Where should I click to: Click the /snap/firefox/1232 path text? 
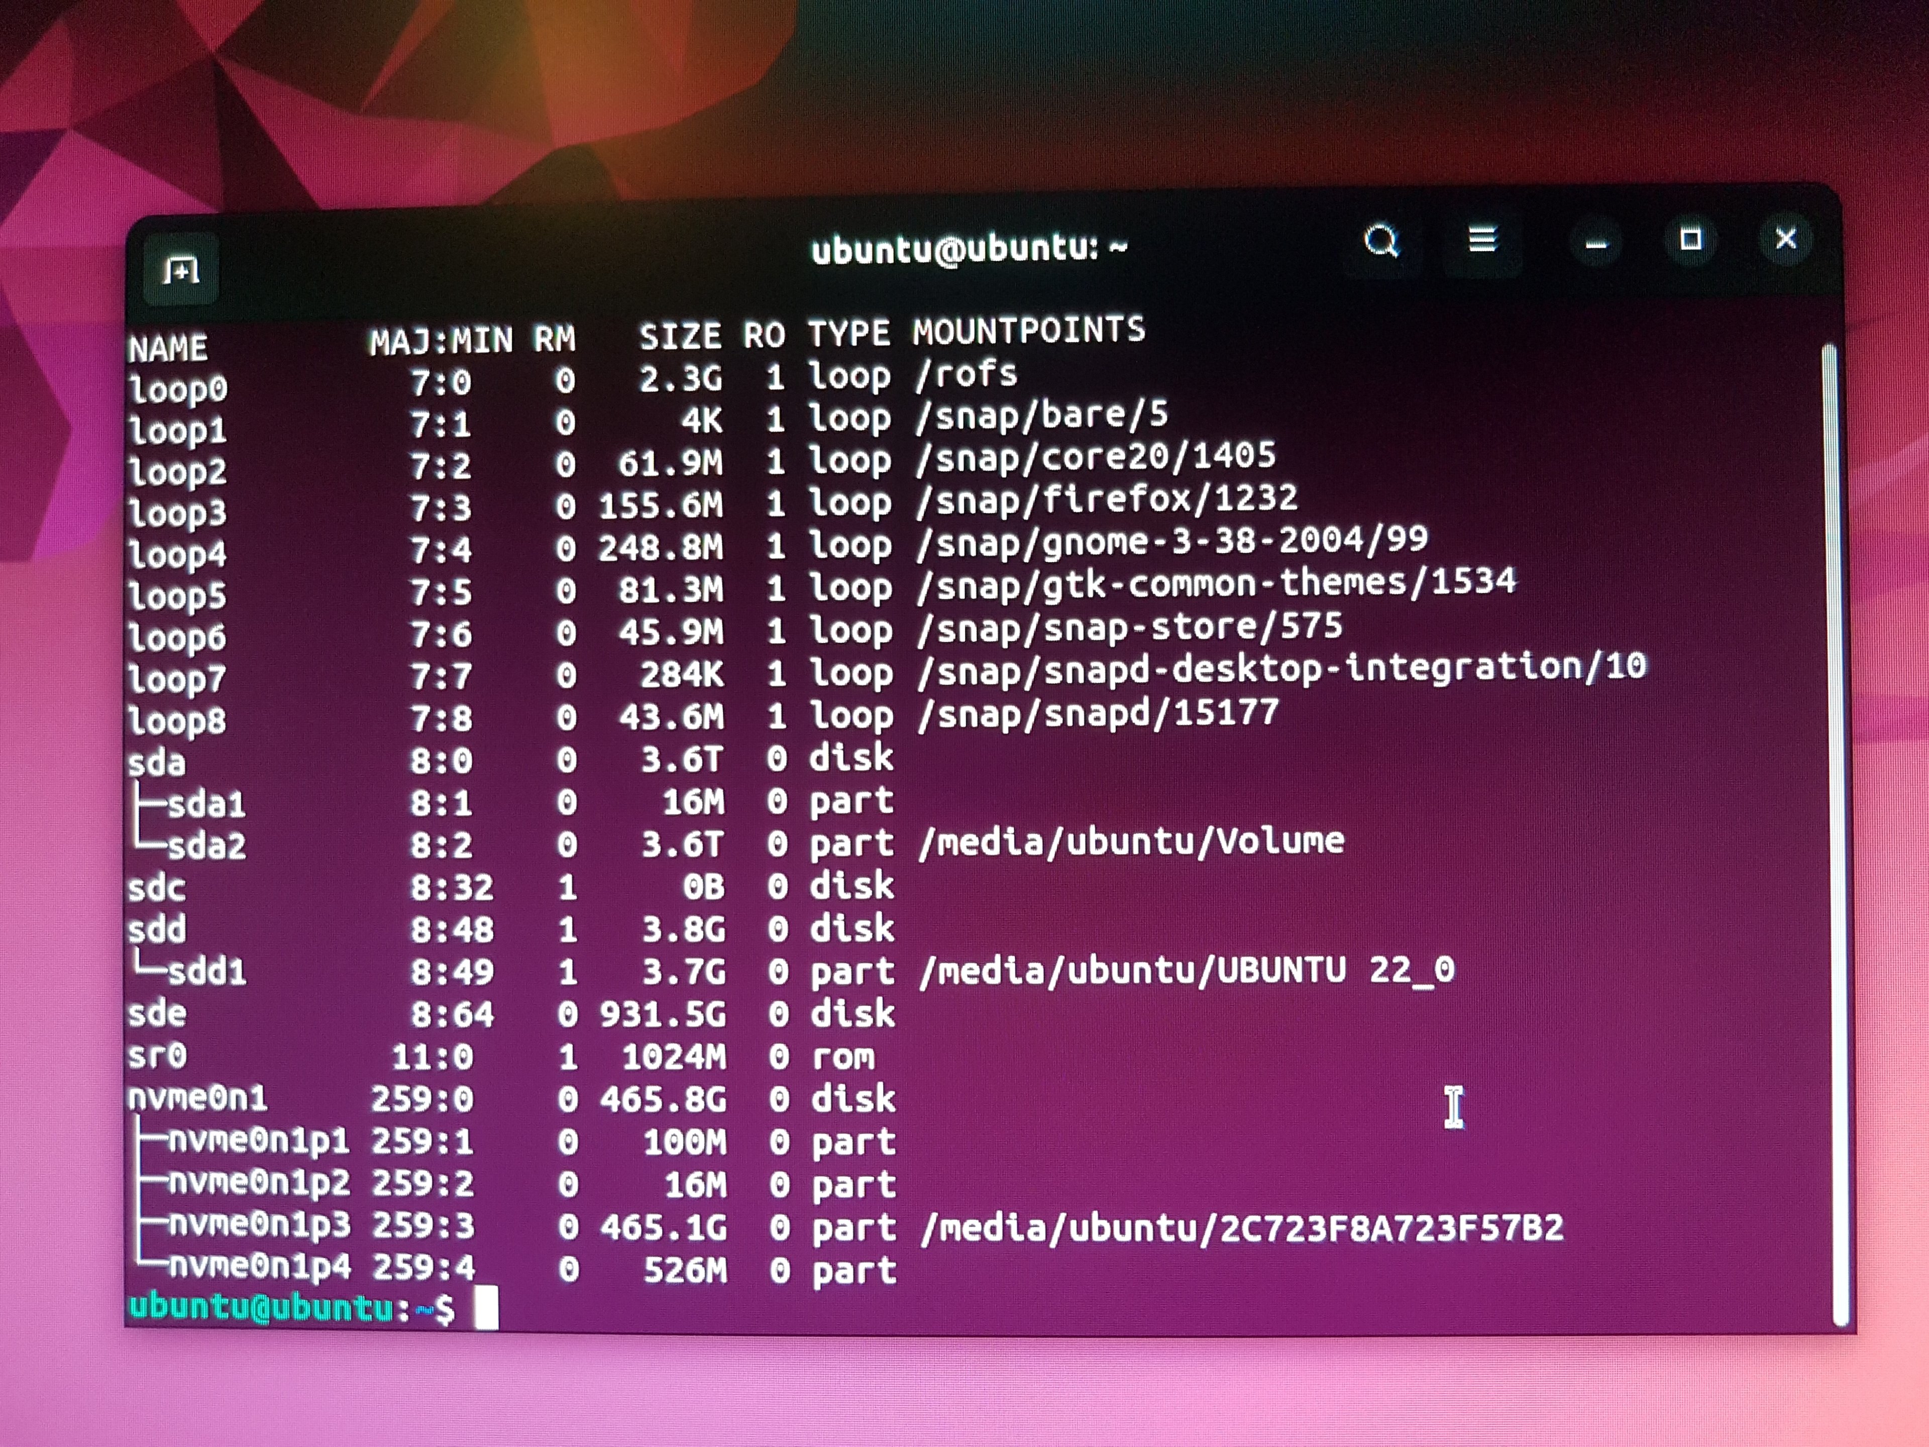tap(1107, 499)
